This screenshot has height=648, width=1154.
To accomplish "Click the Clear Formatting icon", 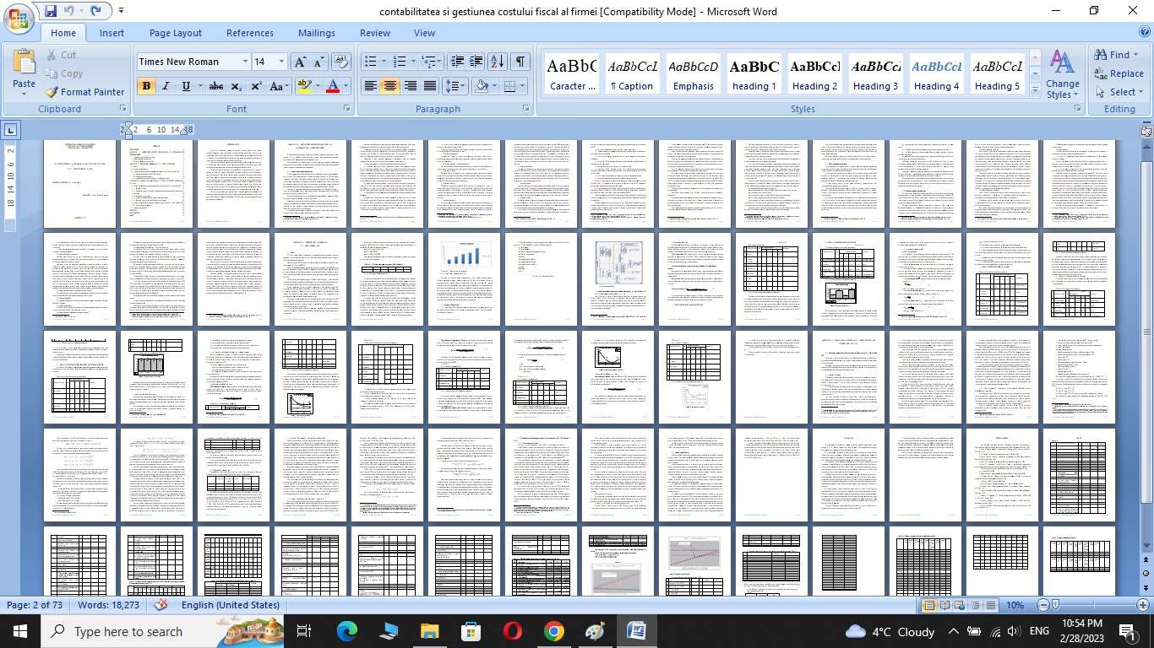I will click(341, 62).
